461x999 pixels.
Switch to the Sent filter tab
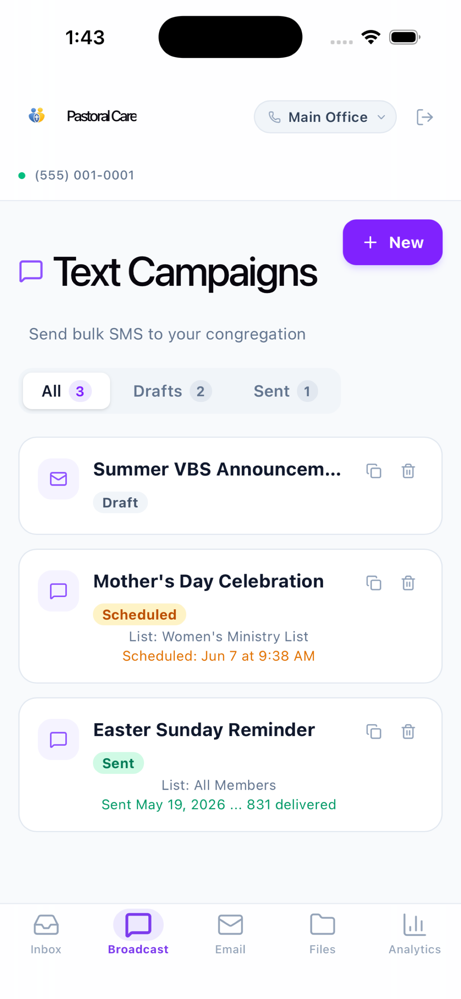coord(286,391)
